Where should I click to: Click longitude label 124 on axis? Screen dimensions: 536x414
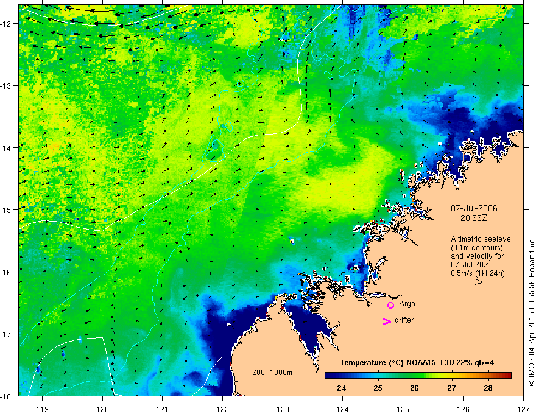[x=342, y=409]
